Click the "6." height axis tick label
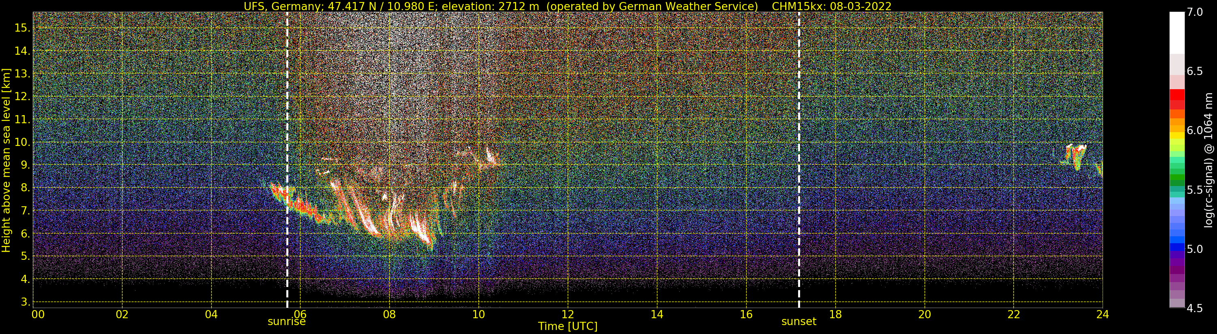The height and width of the screenshot is (334, 1217). click(x=26, y=233)
